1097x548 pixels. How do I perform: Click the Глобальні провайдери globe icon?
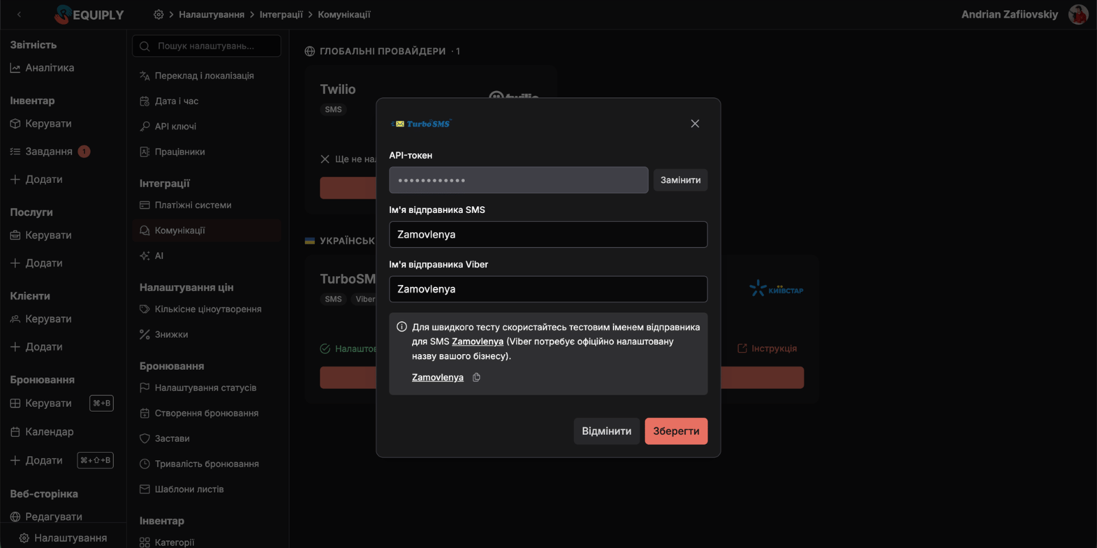(x=310, y=51)
